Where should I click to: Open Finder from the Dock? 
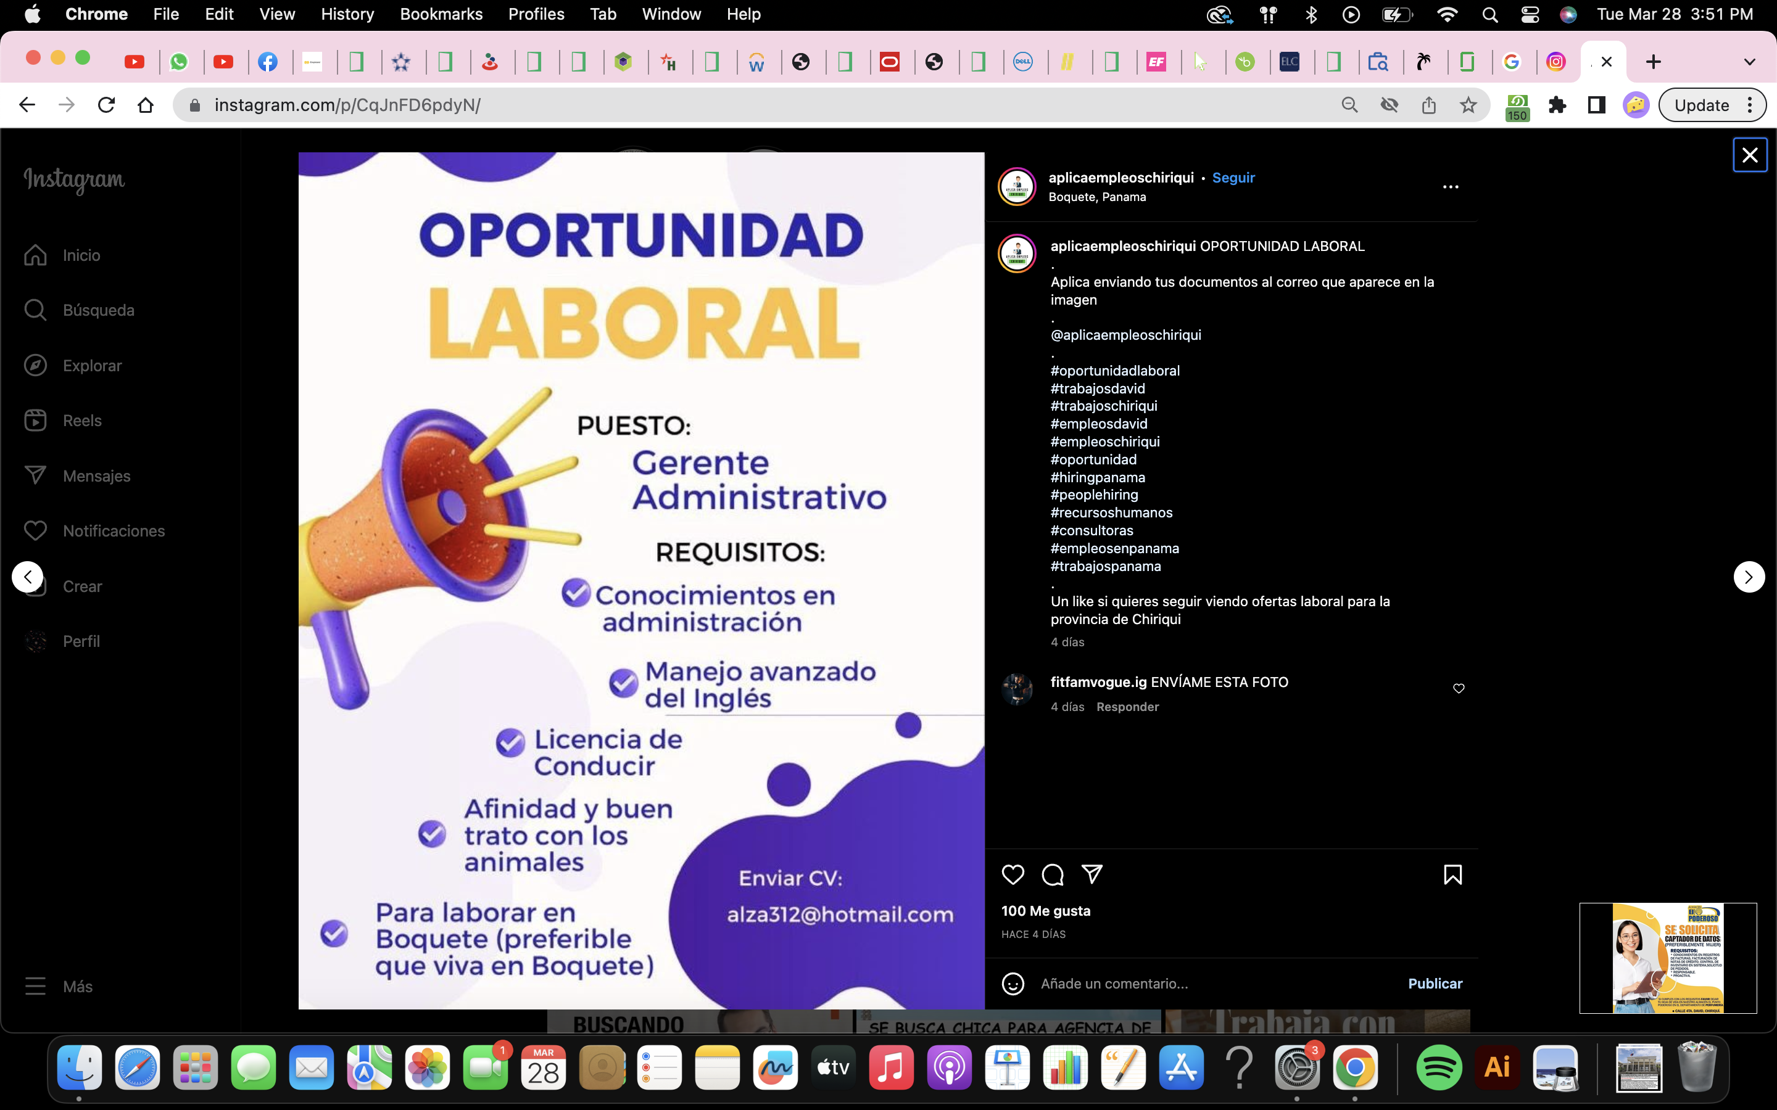80,1067
